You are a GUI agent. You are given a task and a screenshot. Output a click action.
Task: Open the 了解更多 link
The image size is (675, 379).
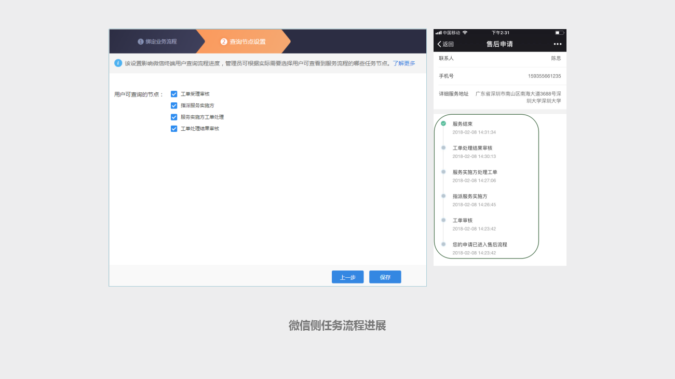[x=404, y=63]
